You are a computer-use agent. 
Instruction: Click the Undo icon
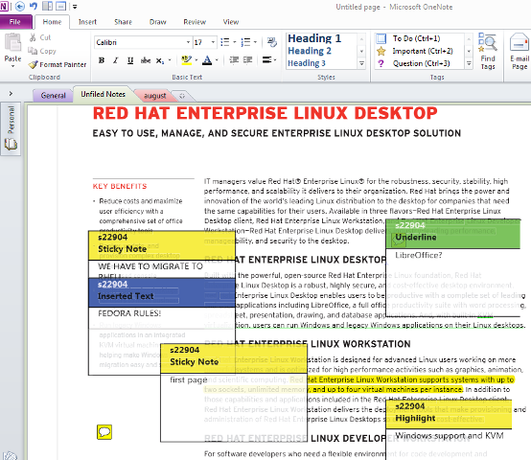34,6
